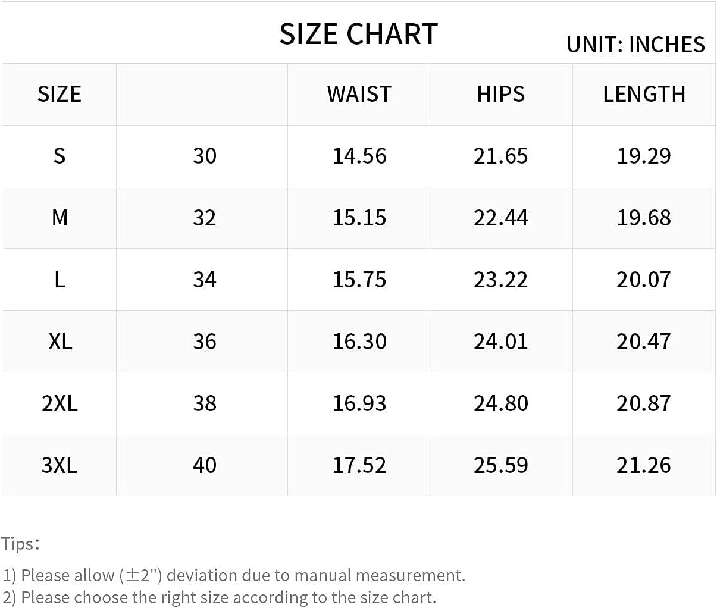717x608 pixels.
Task: Select the 2XL size row label
Action: [x=60, y=403]
